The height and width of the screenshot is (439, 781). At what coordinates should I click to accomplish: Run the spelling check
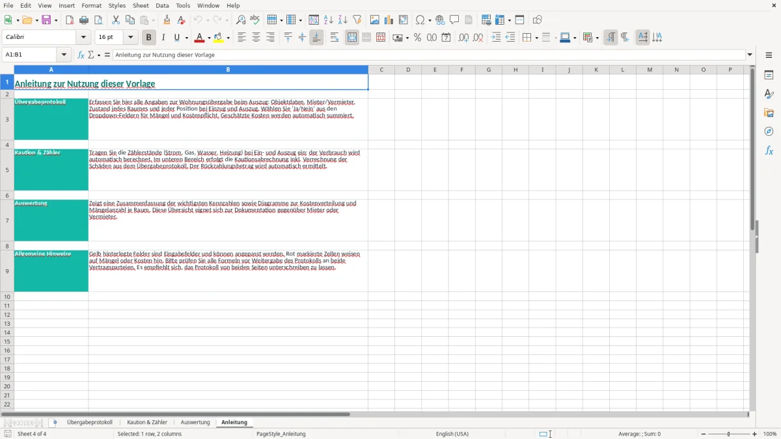click(255, 20)
